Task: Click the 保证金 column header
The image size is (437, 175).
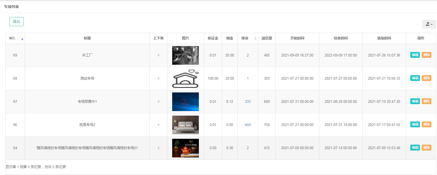Action: (213, 38)
